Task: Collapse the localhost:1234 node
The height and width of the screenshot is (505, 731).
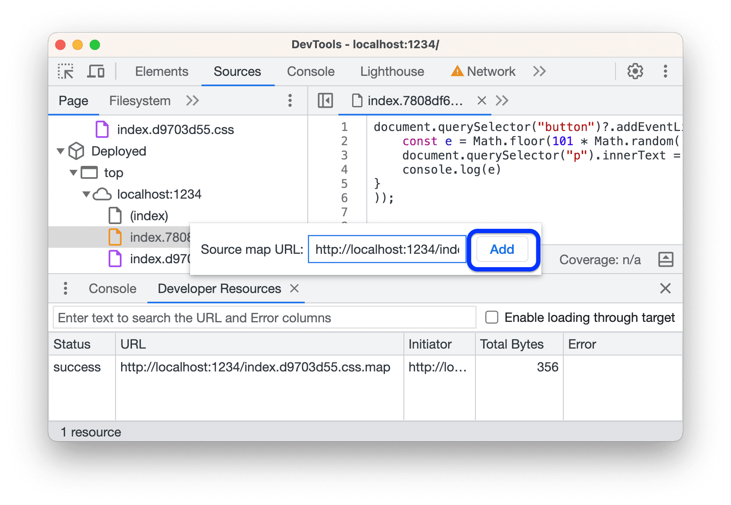Action: click(x=86, y=194)
